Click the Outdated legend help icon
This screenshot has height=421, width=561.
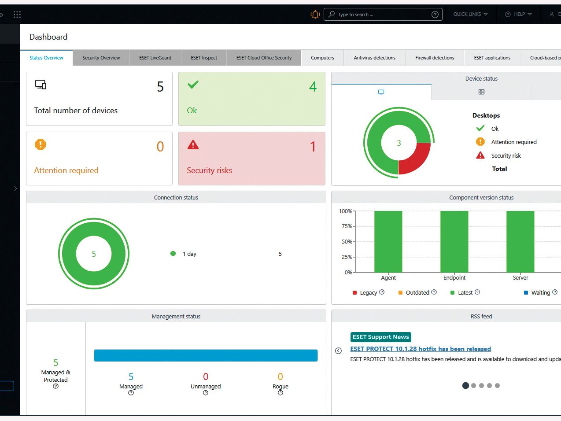tap(434, 292)
